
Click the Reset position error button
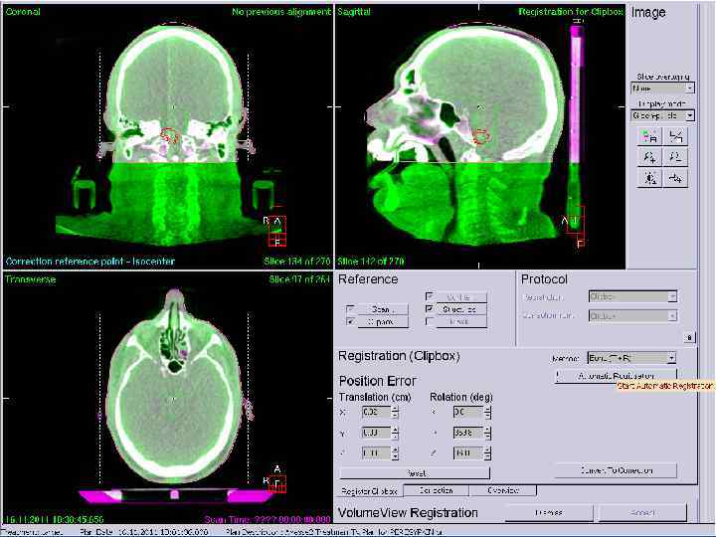click(415, 473)
